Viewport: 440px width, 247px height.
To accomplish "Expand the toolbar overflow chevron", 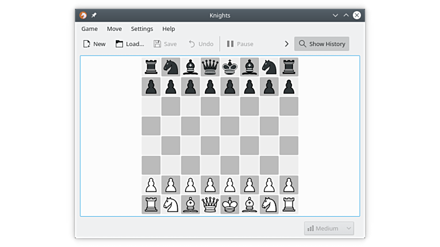I will [x=287, y=44].
